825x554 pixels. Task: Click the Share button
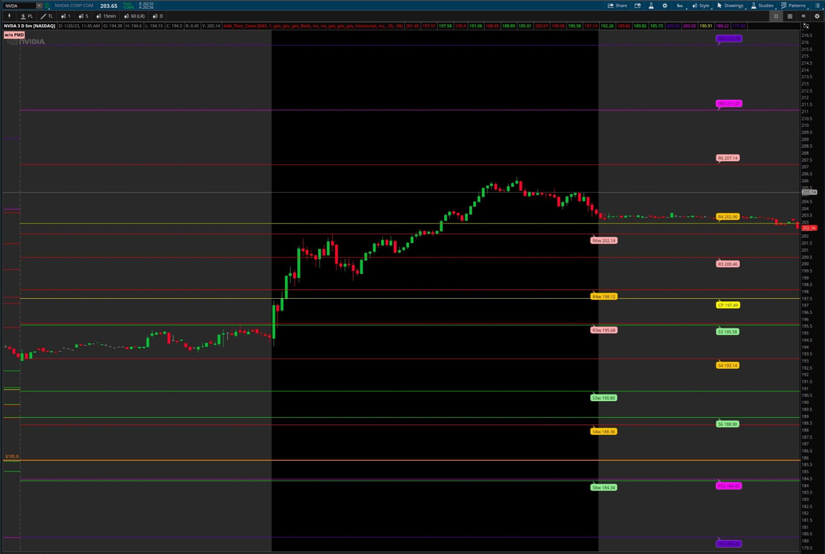pos(617,6)
